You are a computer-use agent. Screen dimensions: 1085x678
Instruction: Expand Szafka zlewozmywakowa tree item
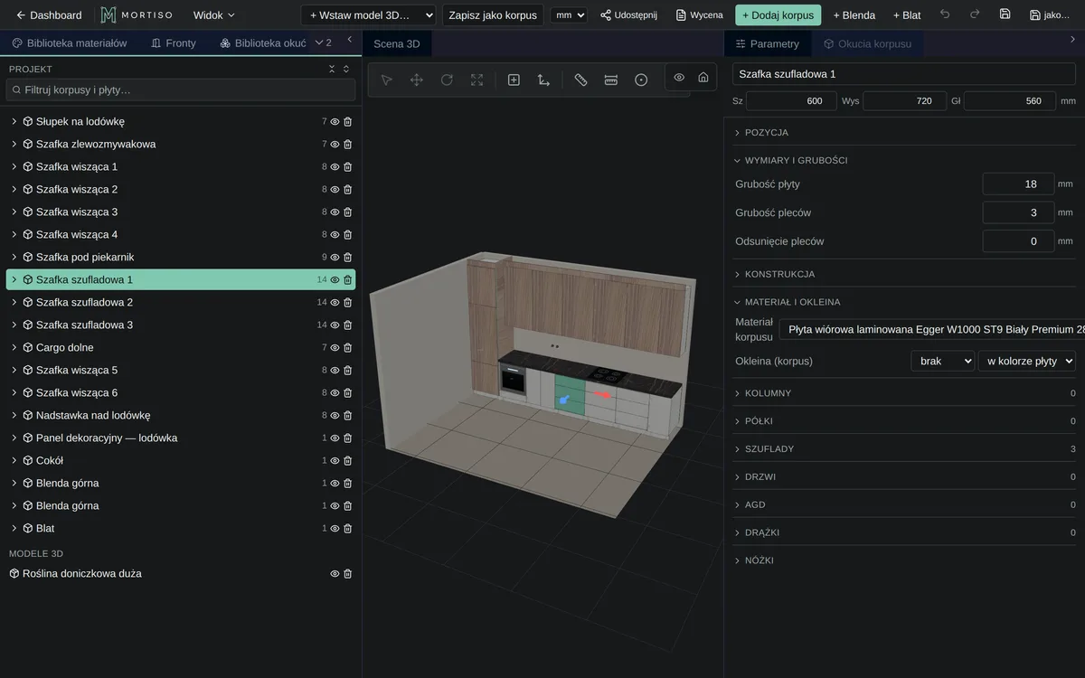pos(14,144)
